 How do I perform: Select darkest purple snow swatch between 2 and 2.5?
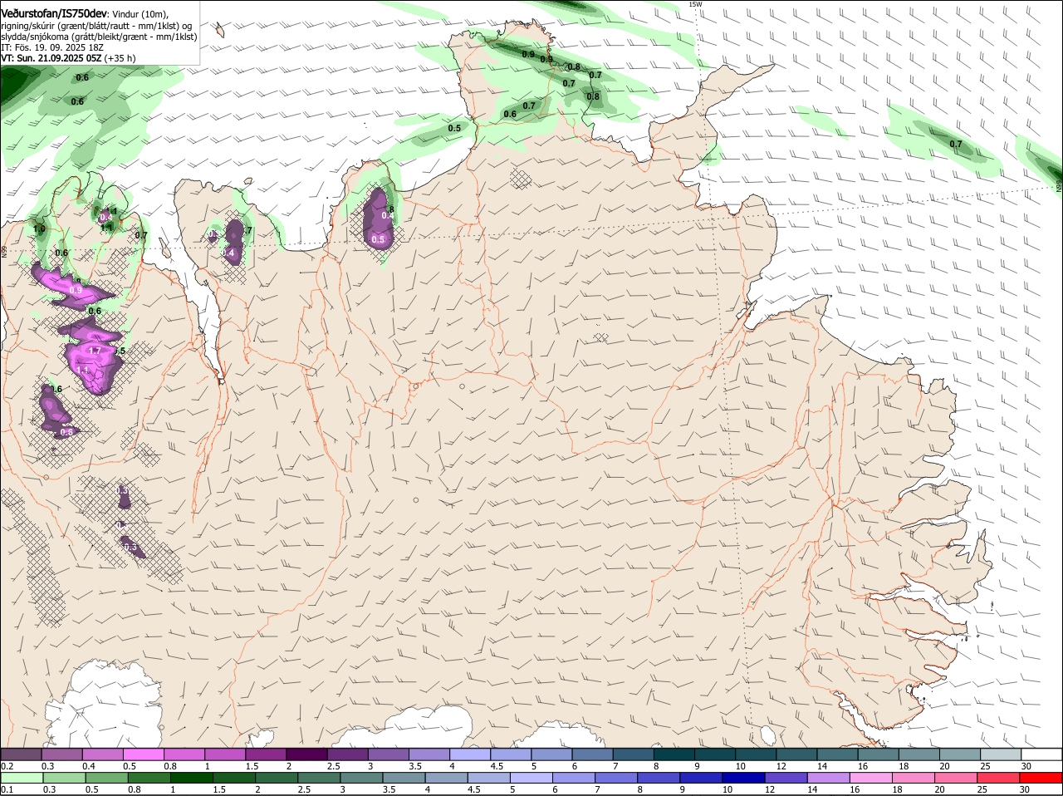point(306,754)
